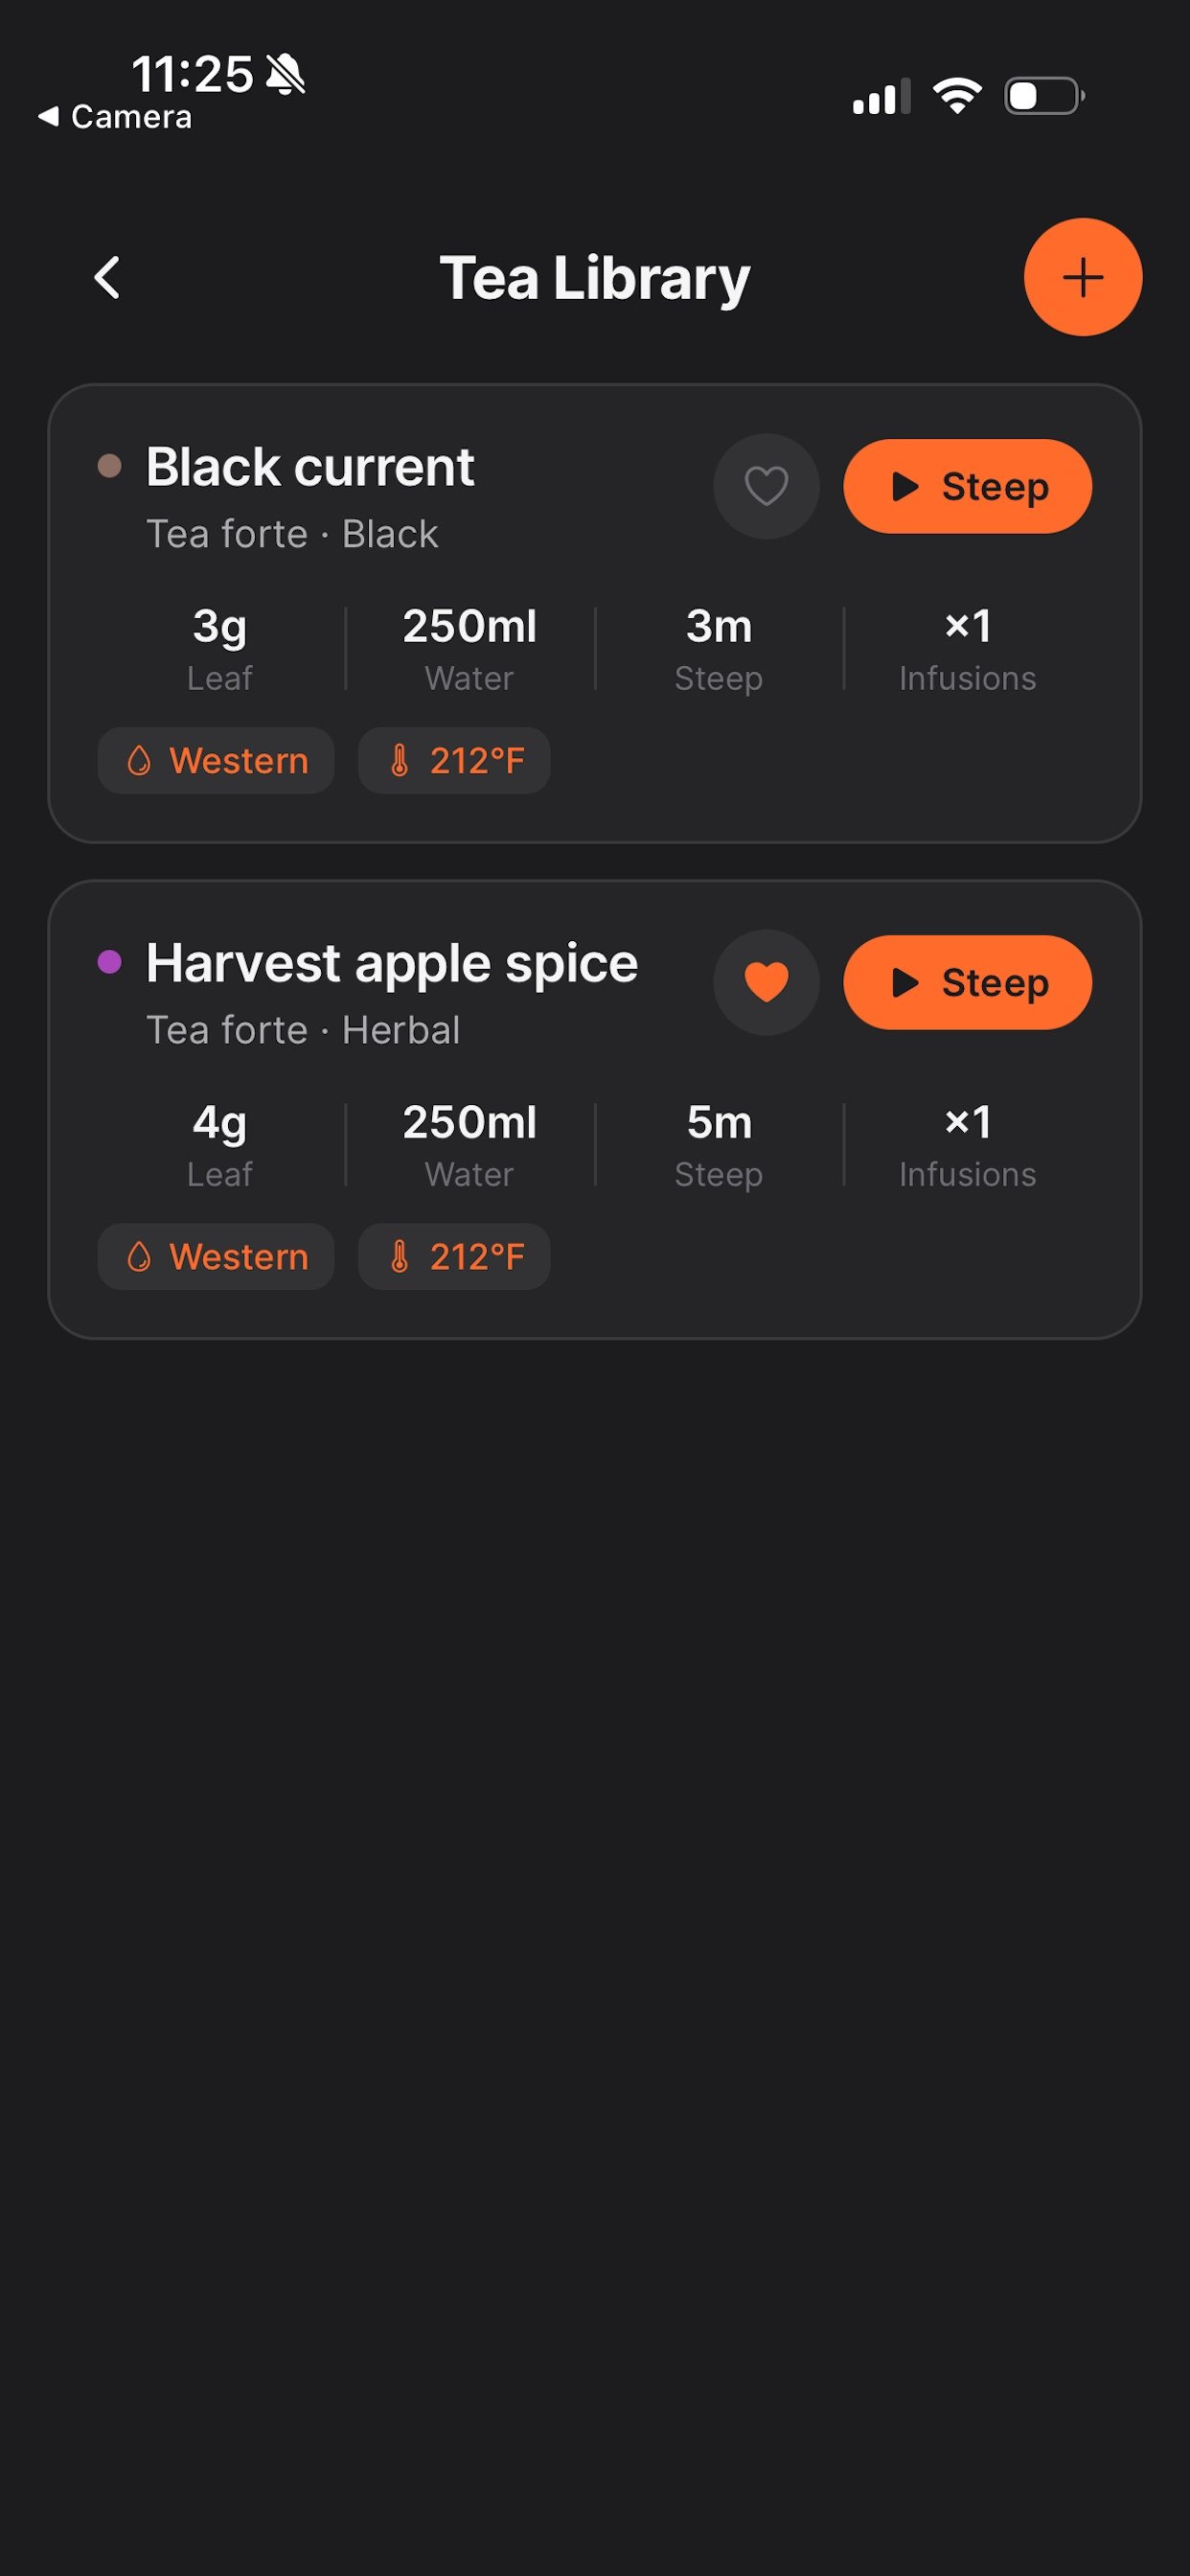Image resolution: width=1190 pixels, height=2576 pixels.
Task: Click the purple dot beside Harvest apple spice
Action: coord(109,962)
